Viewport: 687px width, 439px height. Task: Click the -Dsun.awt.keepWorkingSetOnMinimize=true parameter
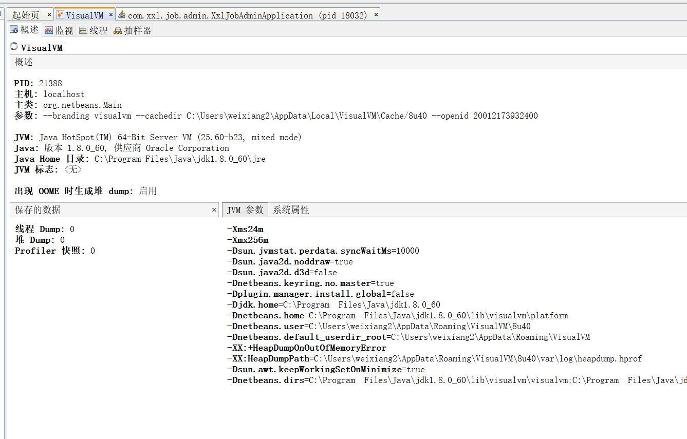326,369
